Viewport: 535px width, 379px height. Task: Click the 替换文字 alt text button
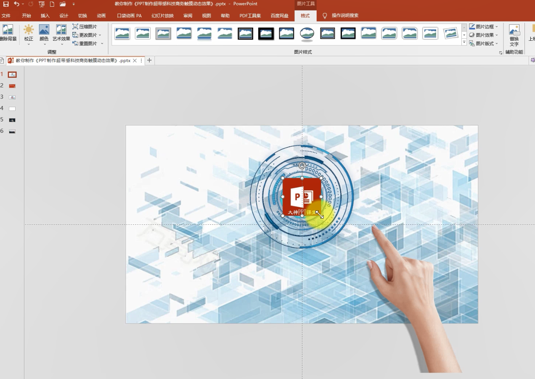click(x=514, y=35)
